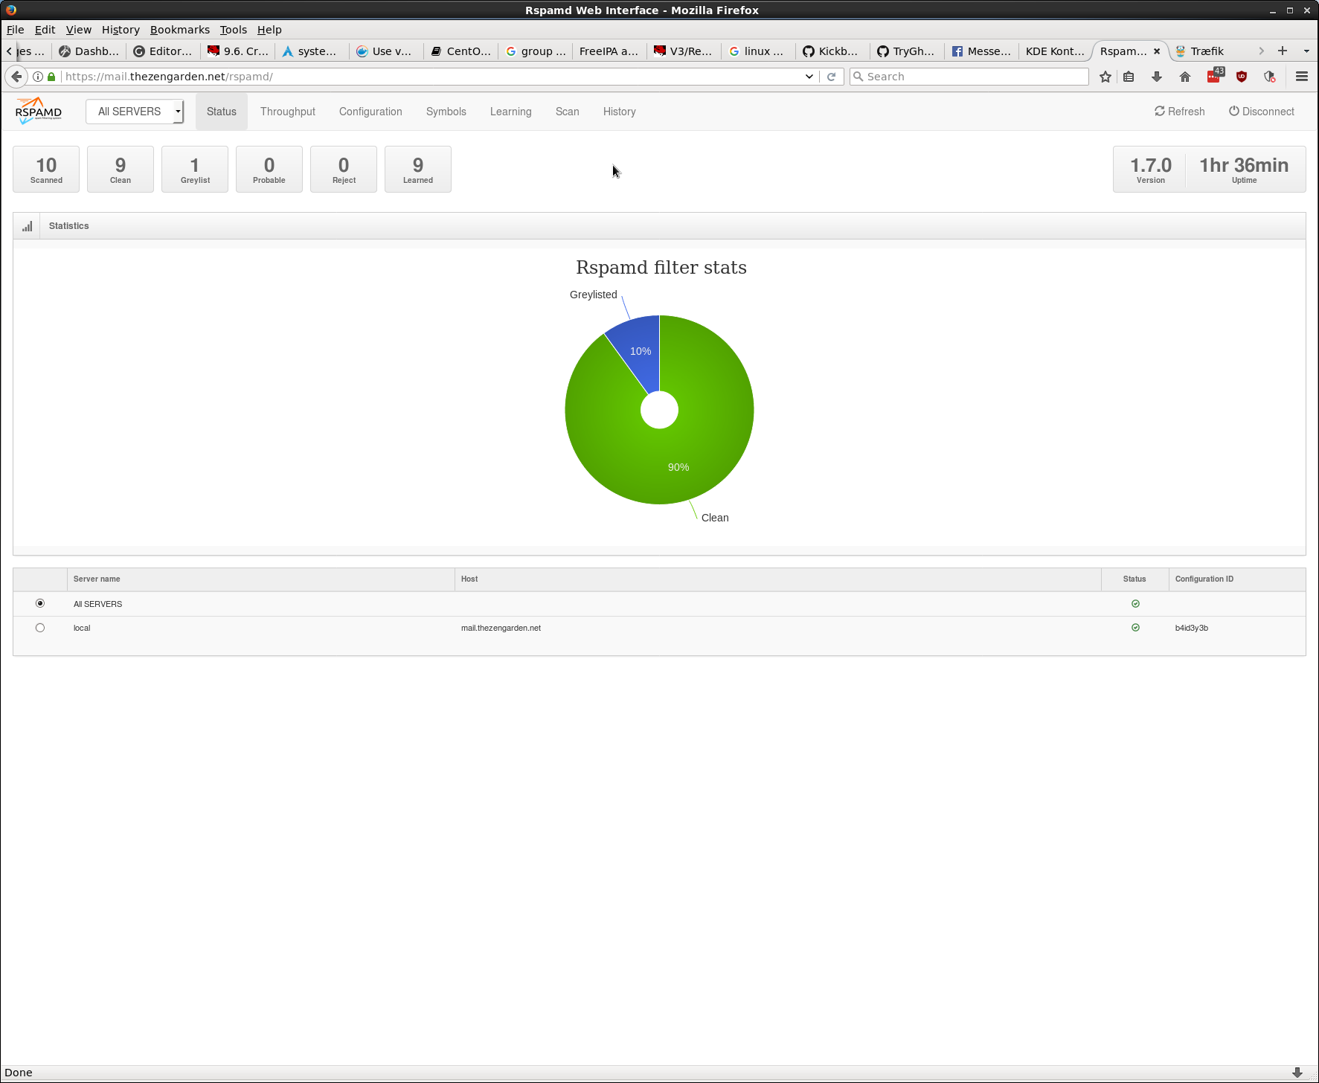Click the All SERVERS status check icon

coord(1135,604)
